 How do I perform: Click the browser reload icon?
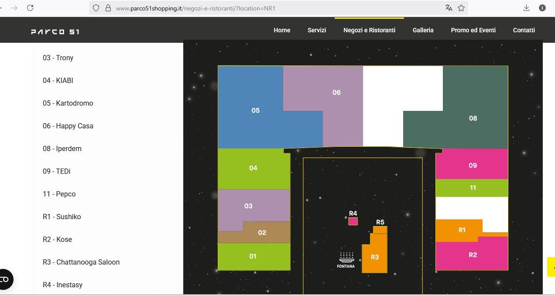tap(30, 8)
